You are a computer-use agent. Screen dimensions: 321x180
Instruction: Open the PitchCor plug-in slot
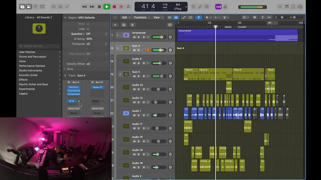74,87
